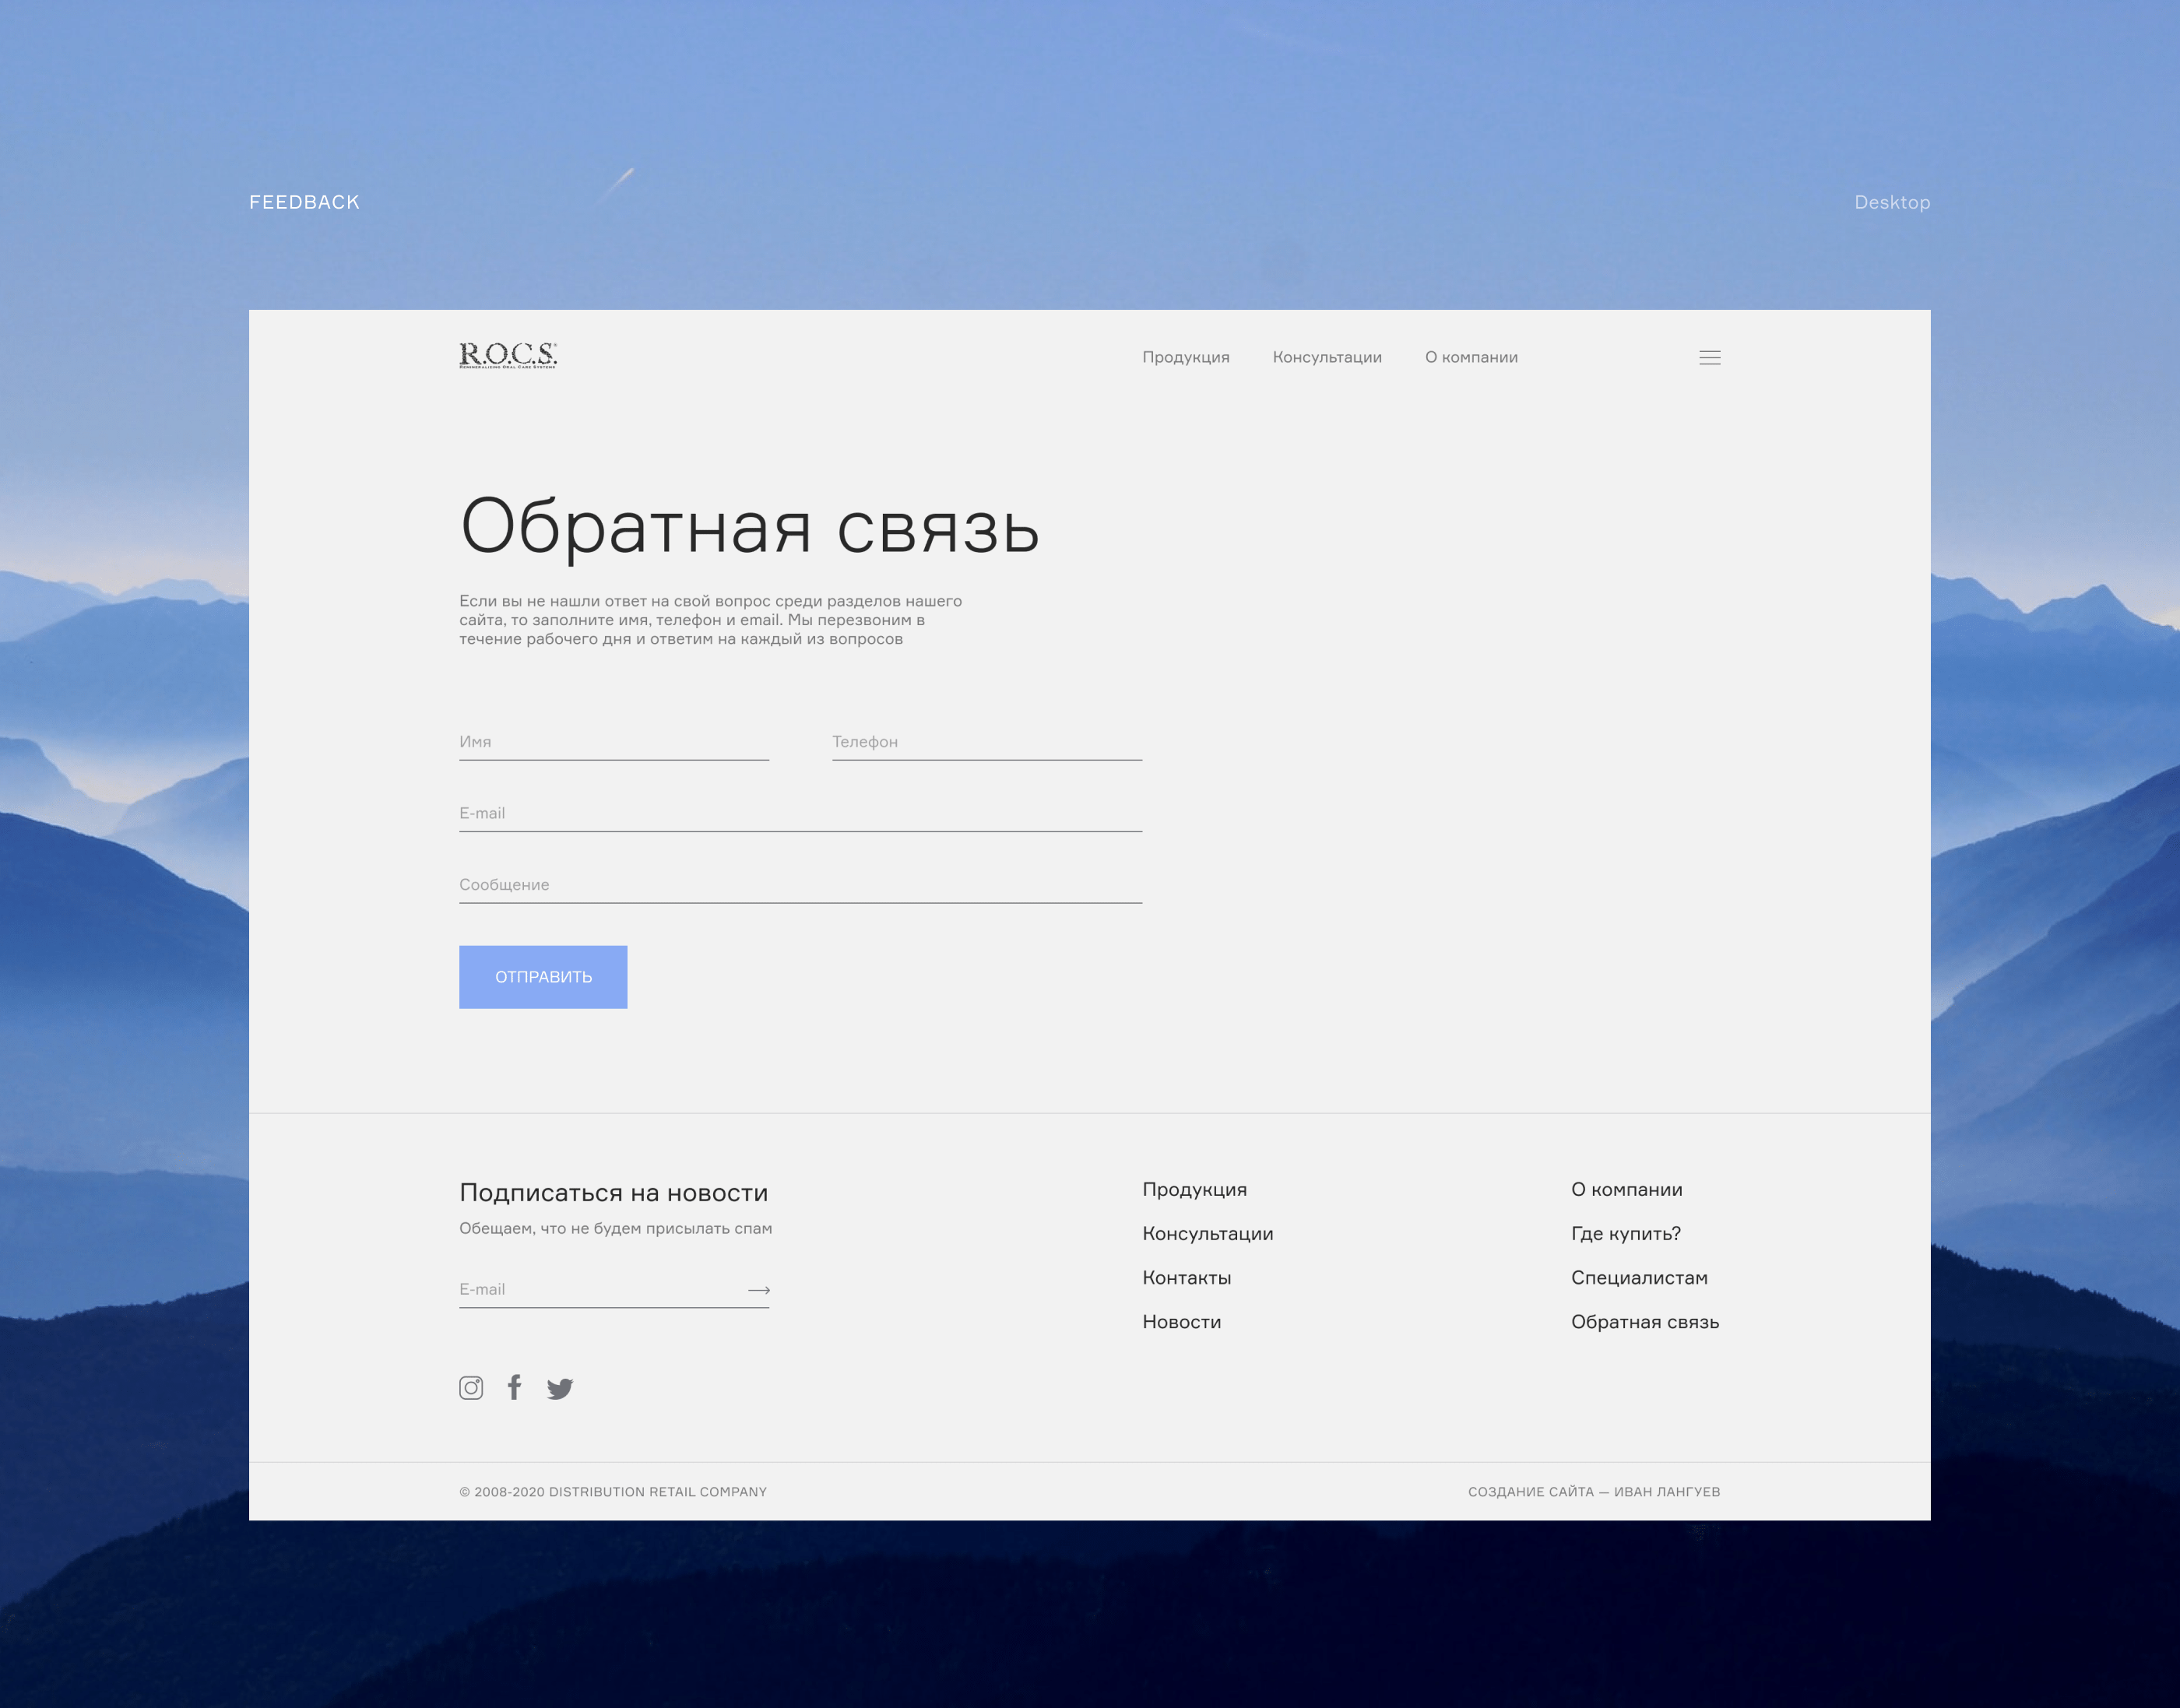Image resolution: width=2180 pixels, height=1708 pixels.
Task: Open Консультации in top navigation
Action: coord(1326,357)
